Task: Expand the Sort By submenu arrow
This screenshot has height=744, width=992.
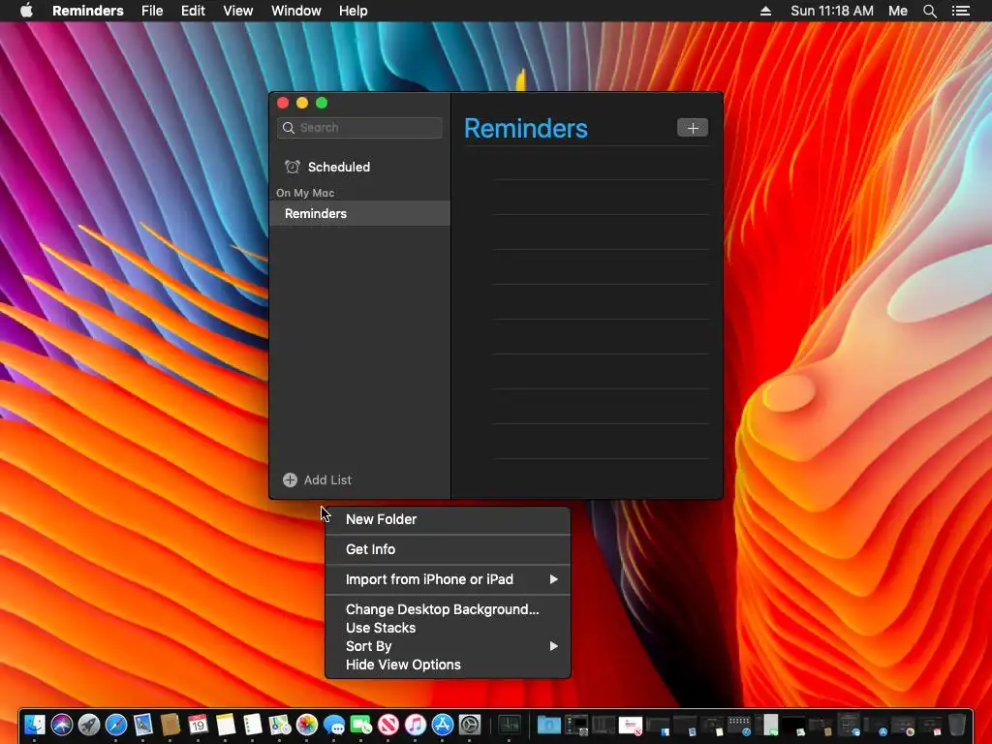Action: (x=553, y=646)
